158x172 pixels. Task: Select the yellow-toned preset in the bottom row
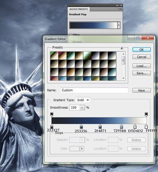tap(96, 78)
